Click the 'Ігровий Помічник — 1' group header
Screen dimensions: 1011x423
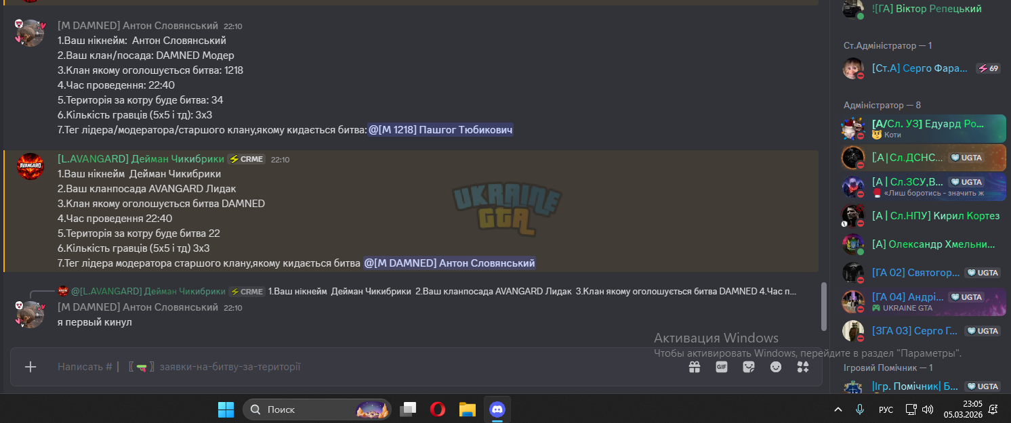(x=888, y=368)
